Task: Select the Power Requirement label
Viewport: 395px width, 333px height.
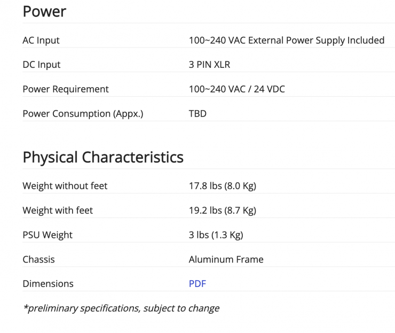Action: point(66,89)
